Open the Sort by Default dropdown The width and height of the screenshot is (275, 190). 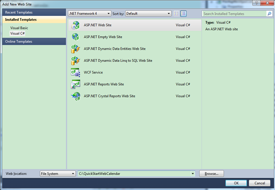point(148,13)
